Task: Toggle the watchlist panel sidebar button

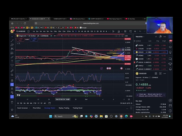Action: click(x=170, y=37)
